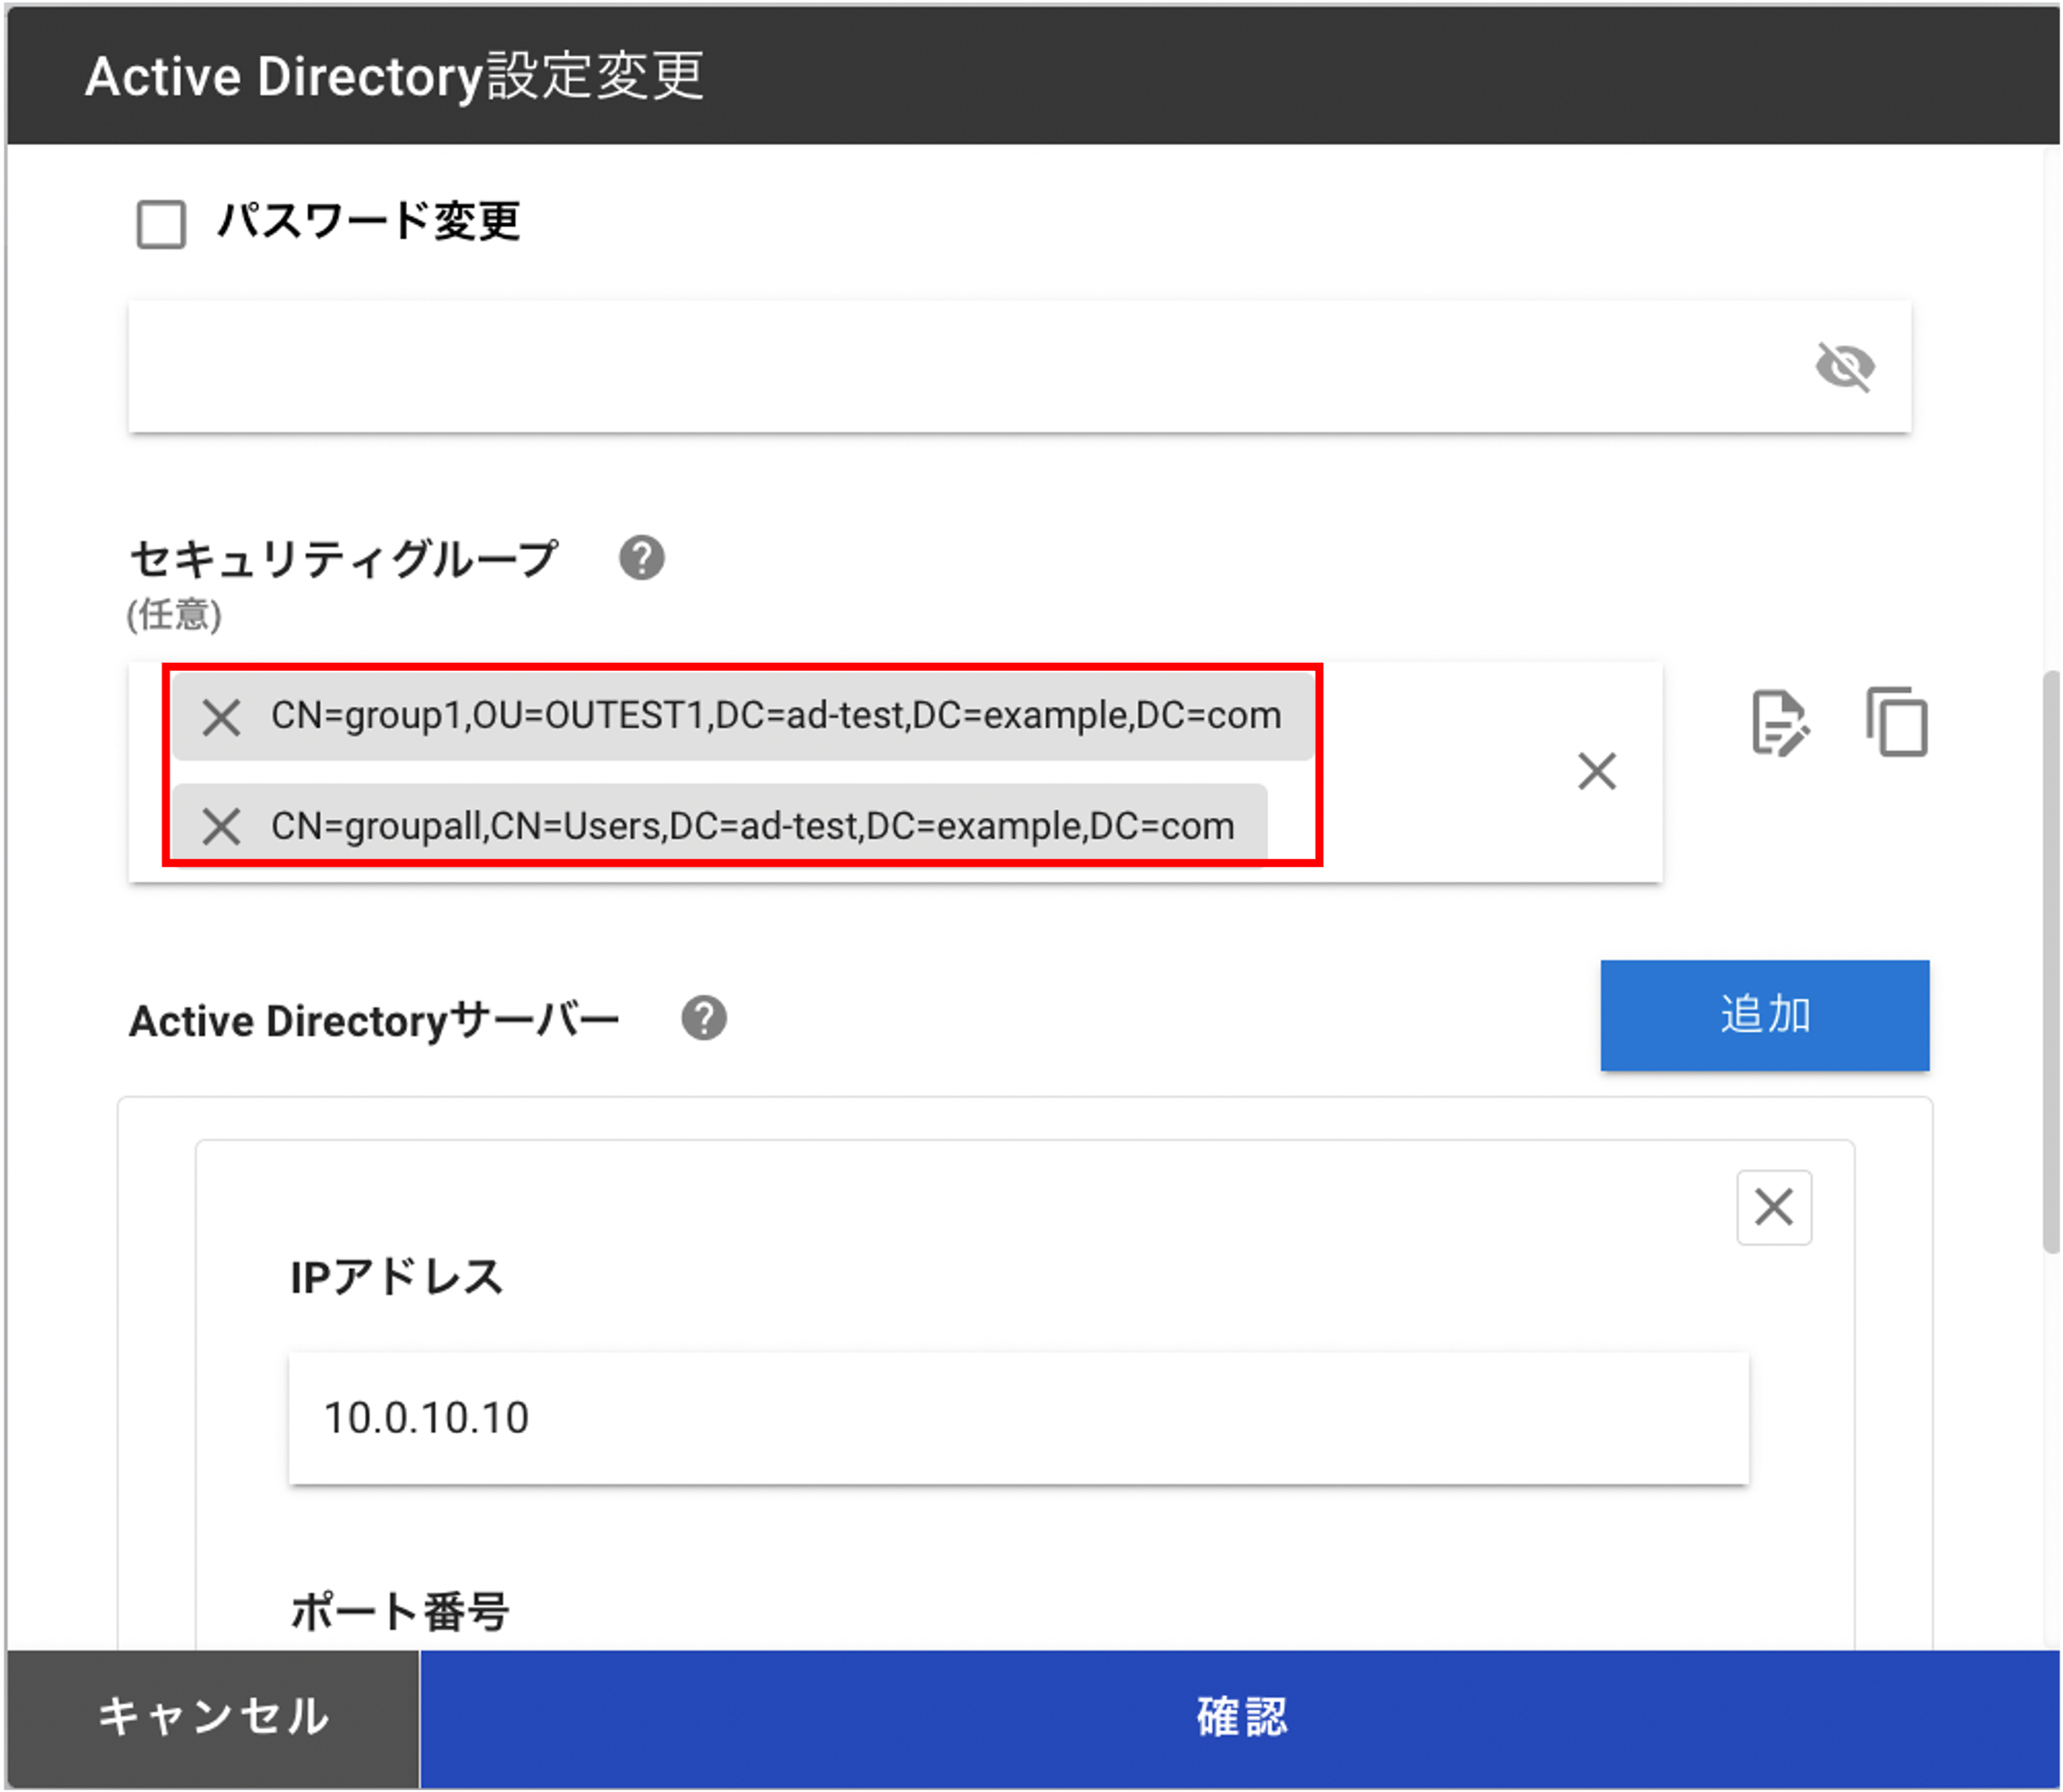Select the CN=group1,OU=OUTEST1 group text
Image resolution: width=2063 pixels, height=1792 pixels.
point(776,716)
